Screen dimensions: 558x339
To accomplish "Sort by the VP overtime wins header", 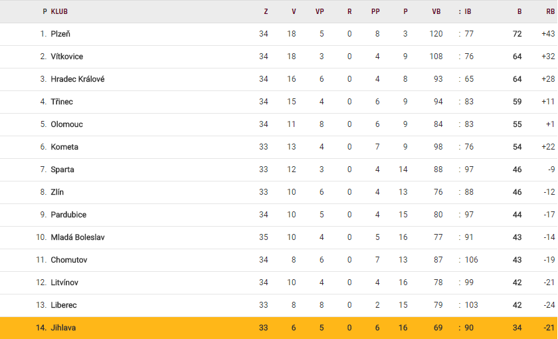I will tap(320, 11).
